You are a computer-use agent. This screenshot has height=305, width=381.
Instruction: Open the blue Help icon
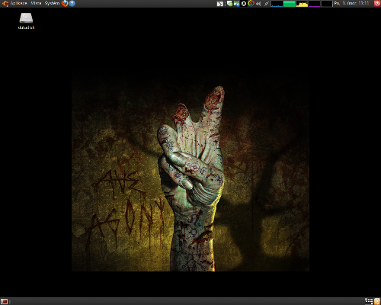click(72, 3)
